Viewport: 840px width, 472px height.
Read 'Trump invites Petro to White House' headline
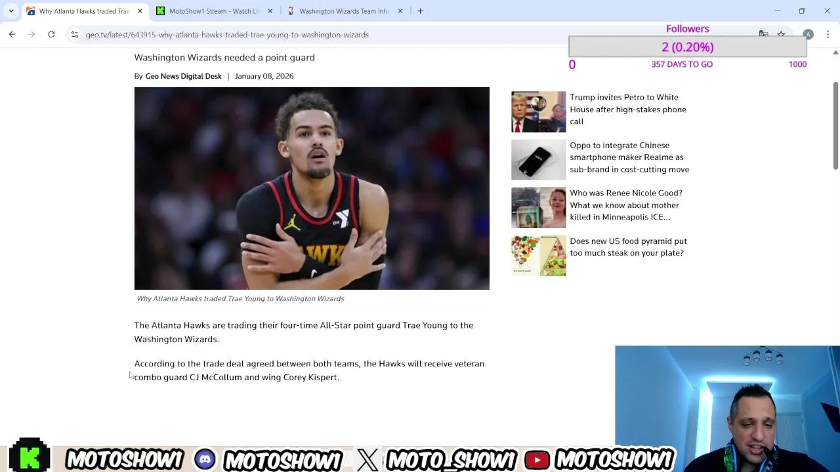[628, 109]
